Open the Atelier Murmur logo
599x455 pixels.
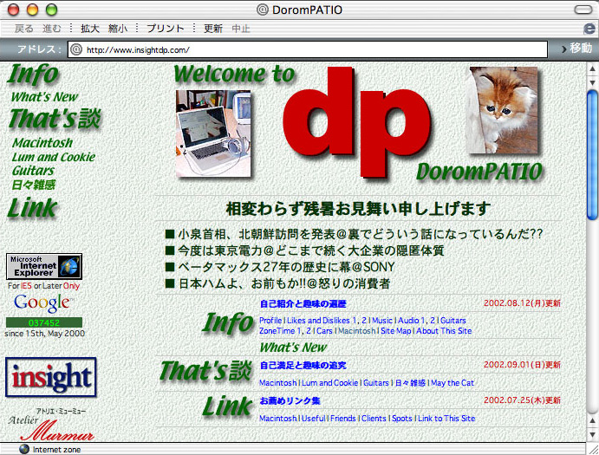coord(49,425)
